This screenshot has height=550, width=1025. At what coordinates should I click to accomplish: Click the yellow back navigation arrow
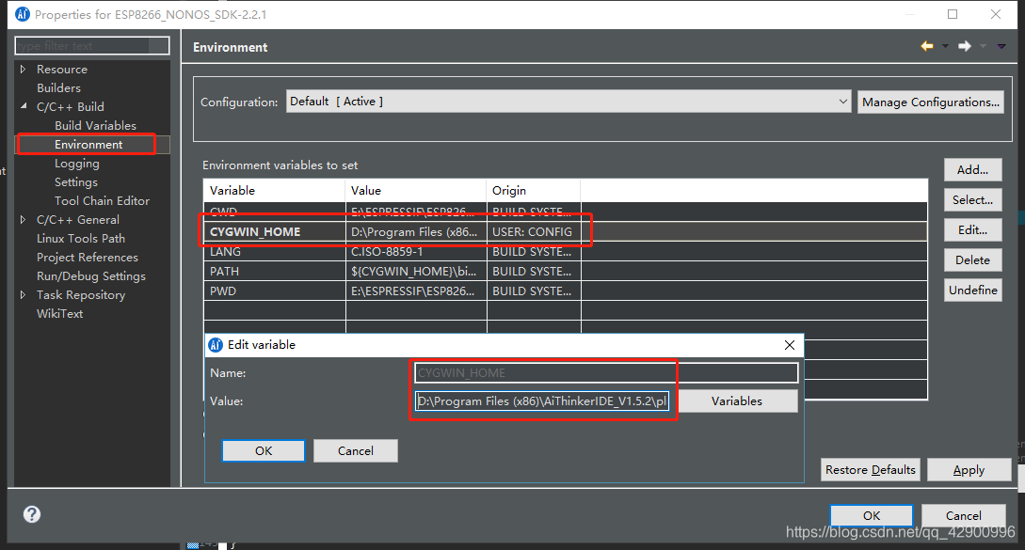(927, 46)
